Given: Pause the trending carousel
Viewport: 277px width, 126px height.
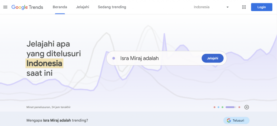Looking at the screenshot, I should click(246, 107).
